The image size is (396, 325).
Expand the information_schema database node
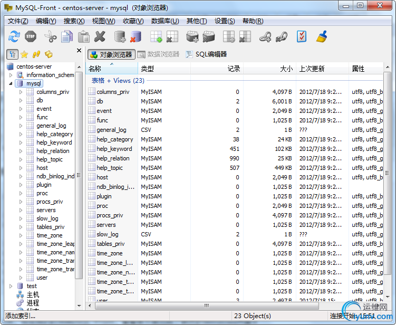(x=11, y=75)
